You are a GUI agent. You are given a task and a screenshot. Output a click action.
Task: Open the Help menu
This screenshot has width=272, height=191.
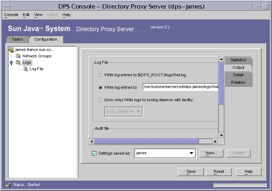click(66, 15)
